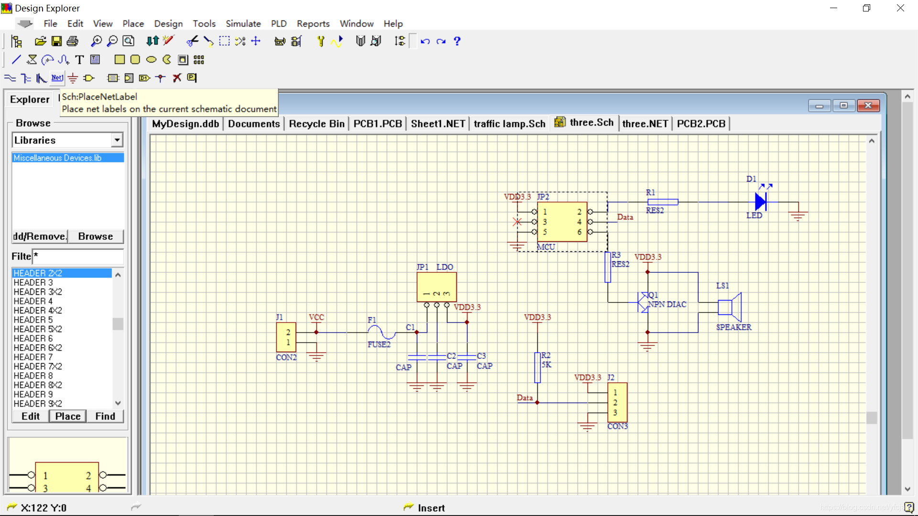
Task: Click the Filter text field
Action: (x=77, y=257)
